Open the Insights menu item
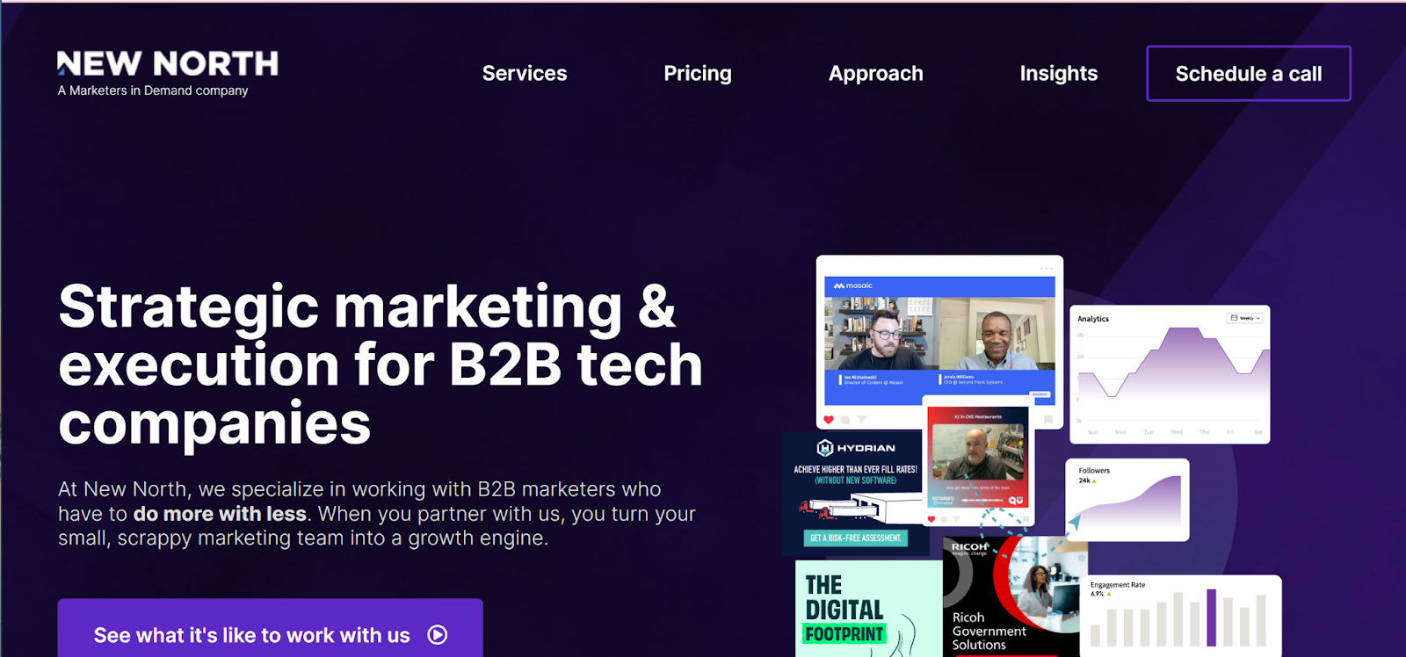 tap(1059, 74)
